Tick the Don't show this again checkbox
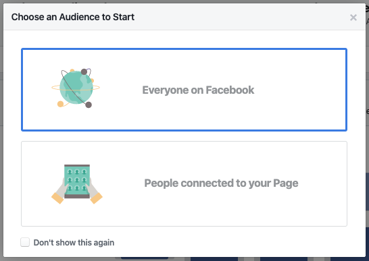 pyautogui.click(x=25, y=242)
